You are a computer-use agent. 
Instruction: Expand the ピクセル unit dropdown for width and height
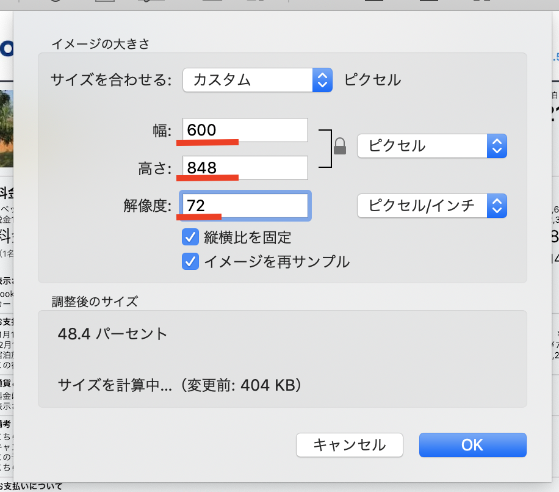click(431, 146)
